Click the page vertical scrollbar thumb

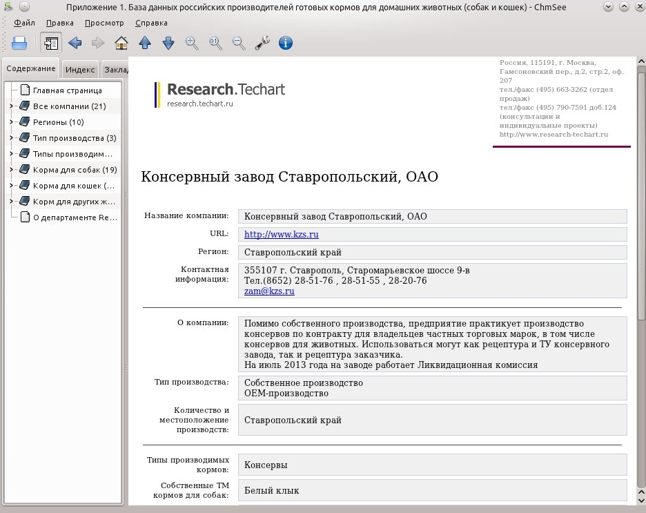[x=641, y=197]
